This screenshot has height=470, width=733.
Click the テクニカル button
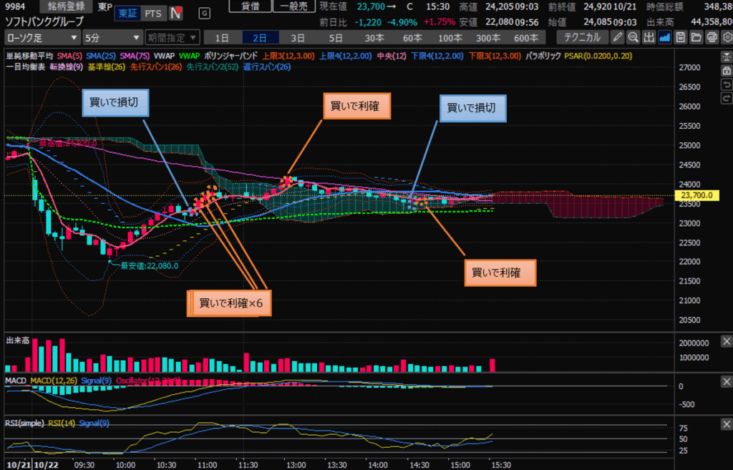point(582,36)
